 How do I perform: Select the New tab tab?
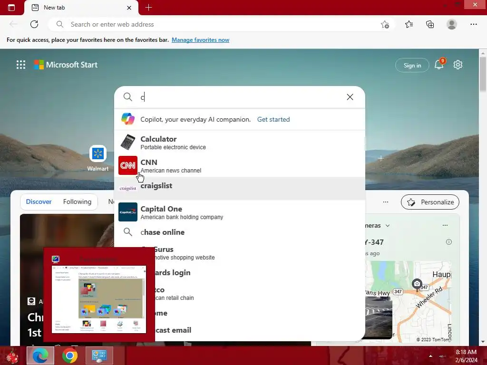(81, 8)
